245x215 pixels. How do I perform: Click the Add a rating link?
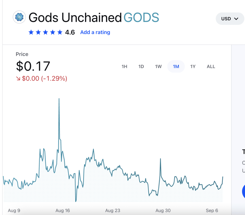95,32
